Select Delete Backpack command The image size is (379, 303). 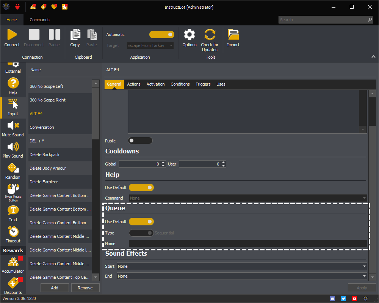(x=60, y=155)
